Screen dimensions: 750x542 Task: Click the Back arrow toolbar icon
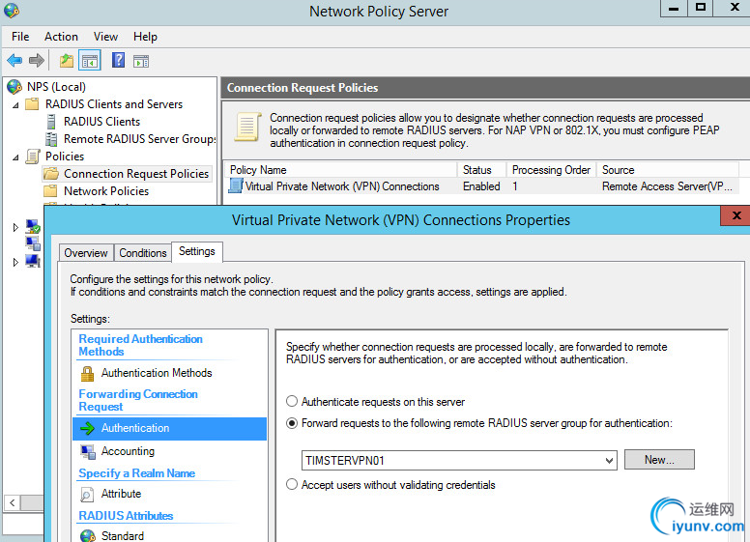point(14,61)
